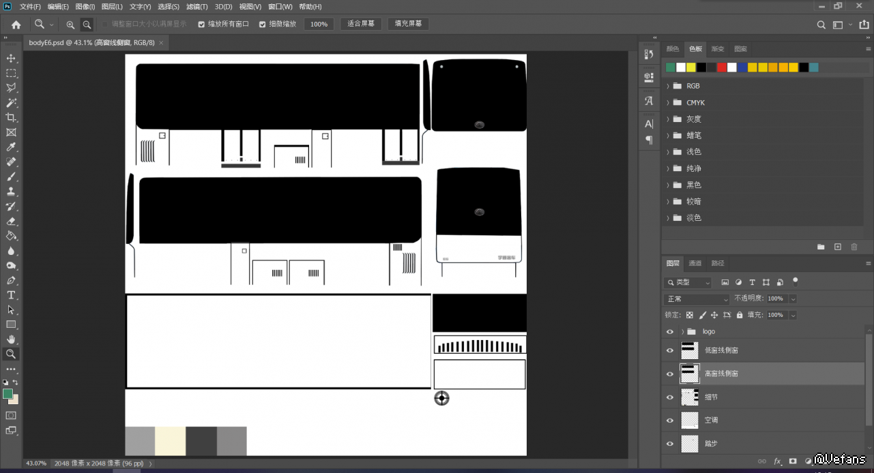The width and height of the screenshot is (874, 473).
Task: Select the 低窗线侧窗 layer thumbnail
Action: (x=690, y=350)
